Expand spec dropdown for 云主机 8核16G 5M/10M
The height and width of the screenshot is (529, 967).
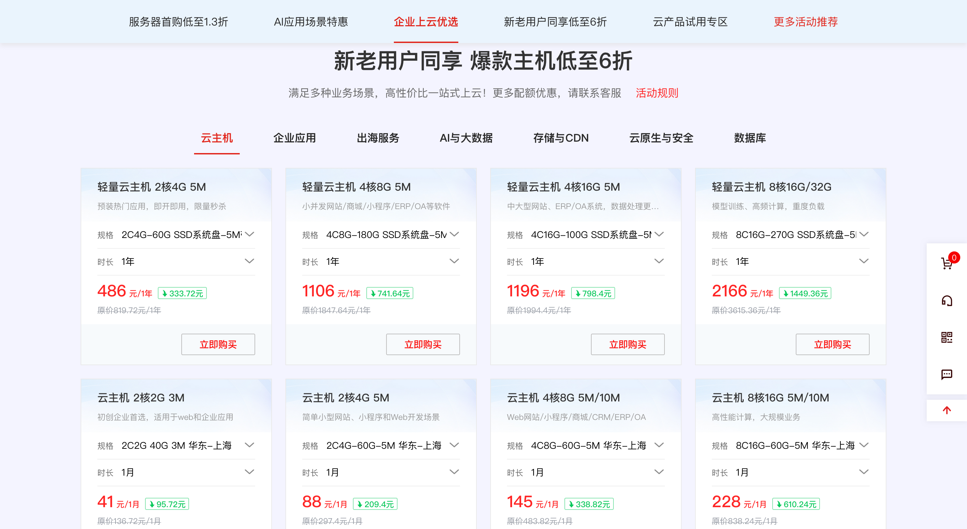pos(864,445)
